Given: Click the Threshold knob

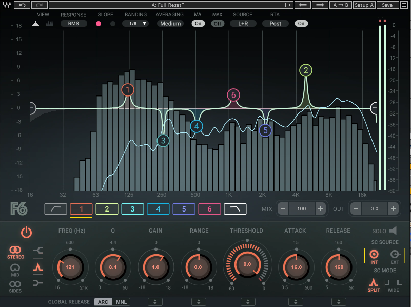Looking at the screenshot, I should pos(247,264).
